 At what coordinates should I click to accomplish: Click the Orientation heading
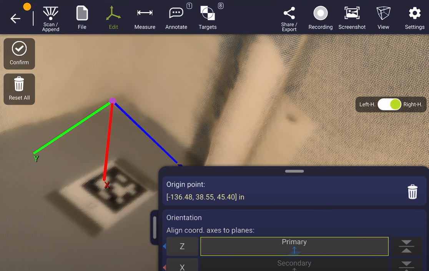pyautogui.click(x=184, y=218)
